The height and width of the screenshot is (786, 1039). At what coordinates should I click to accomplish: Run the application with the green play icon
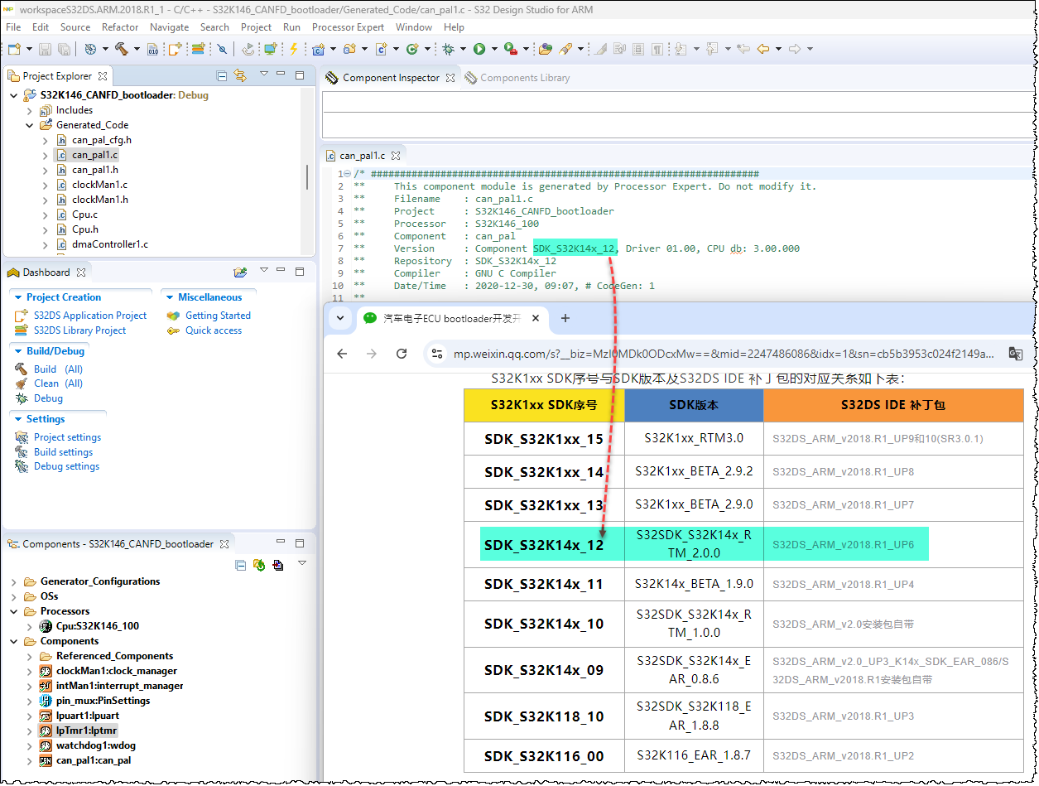pos(479,50)
